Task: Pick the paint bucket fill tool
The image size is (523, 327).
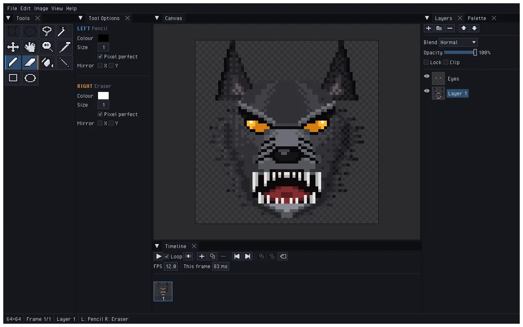Action: [x=47, y=63]
